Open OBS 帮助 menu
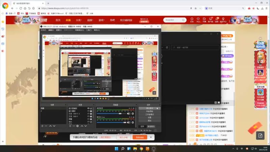Image resolution: width=270 pixels, height=152 pixels. pyautogui.click(x=97, y=30)
